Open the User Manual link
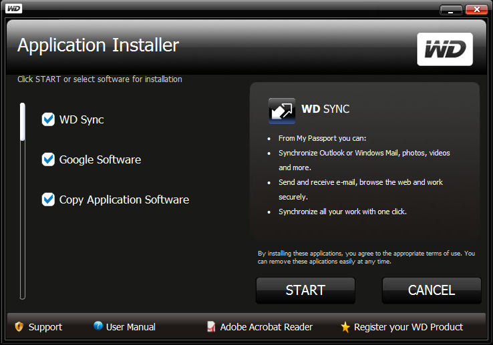The image size is (493, 345). pyautogui.click(x=131, y=327)
